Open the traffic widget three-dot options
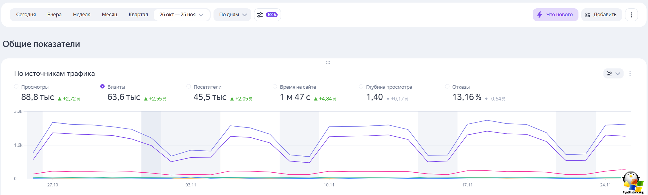This screenshot has height=195, width=648. (630, 74)
